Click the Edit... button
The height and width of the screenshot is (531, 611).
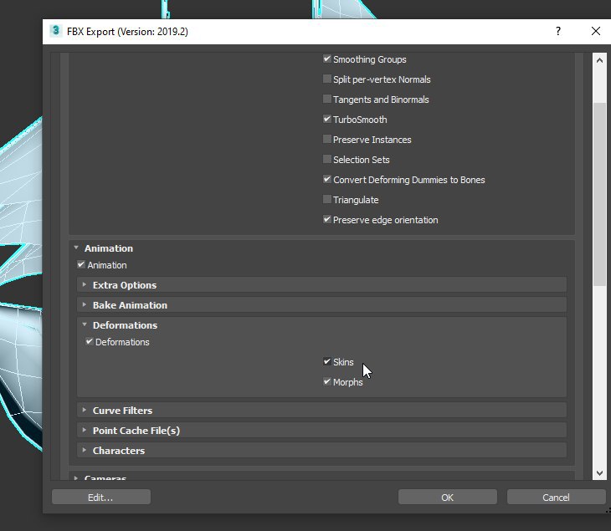pyautogui.click(x=101, y=497)
